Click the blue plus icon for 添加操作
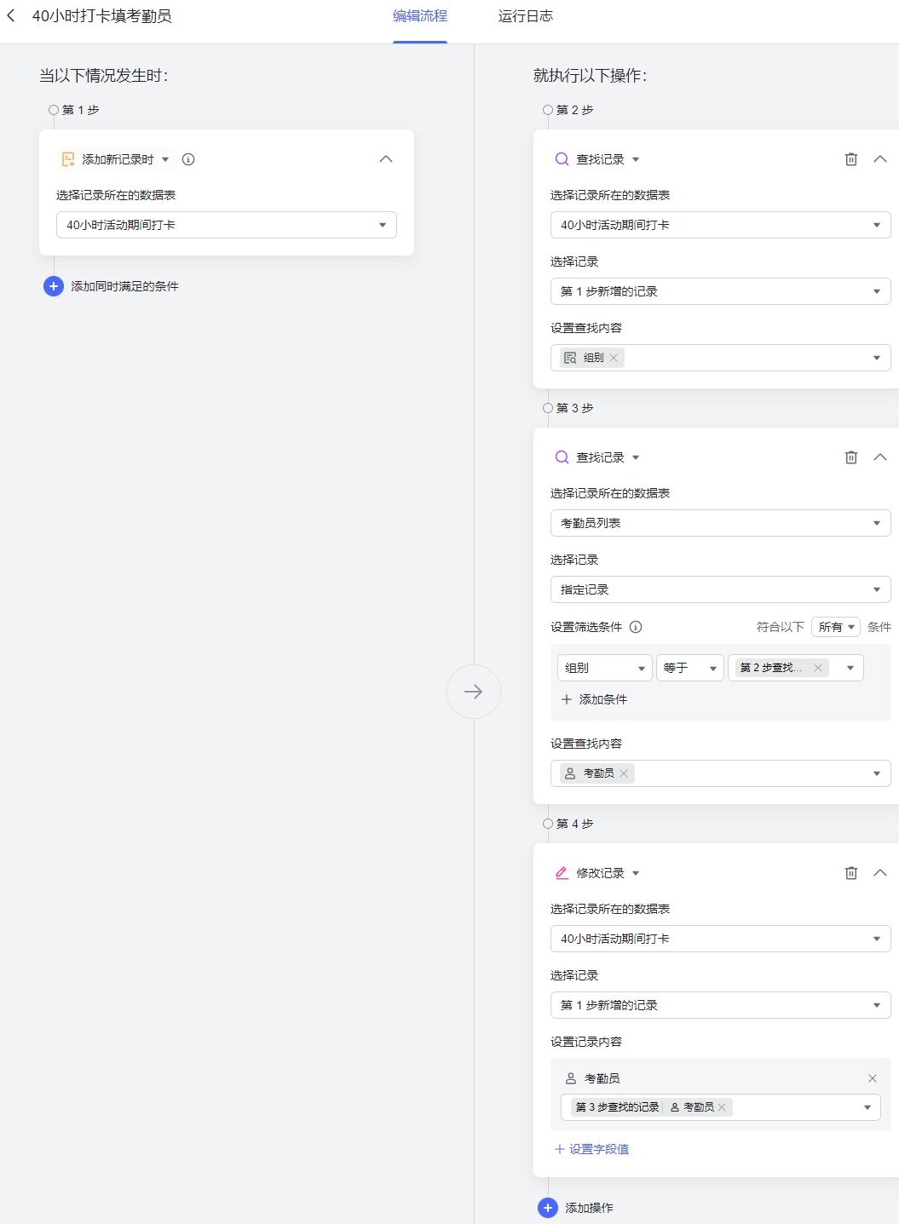This screenshot has height=1224, width=899. pyautogui.click(x=548, y=1208)
